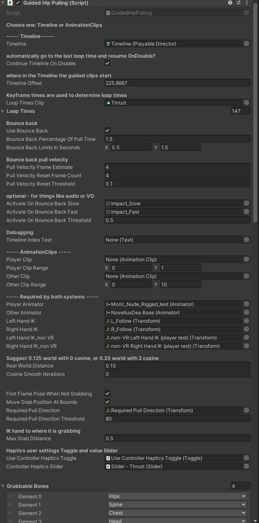Open the component presets icon
The width and height of the screenshot is (259, 523).
pyautogui.click(x=239, y=3)
